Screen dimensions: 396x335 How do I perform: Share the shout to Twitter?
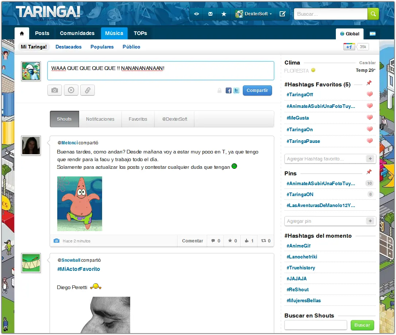tap(236, 90)
